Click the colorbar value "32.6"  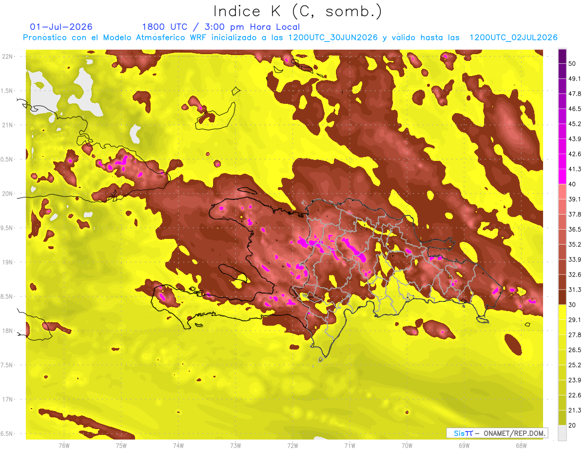point(575,275)
